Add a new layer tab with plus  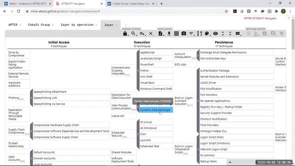pyautogui.click(x=126, y=25)
